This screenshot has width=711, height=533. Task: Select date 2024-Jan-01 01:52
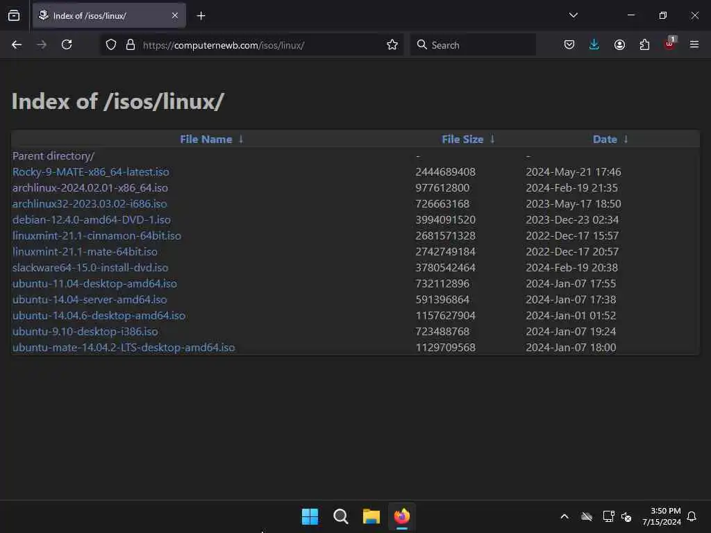571,316
